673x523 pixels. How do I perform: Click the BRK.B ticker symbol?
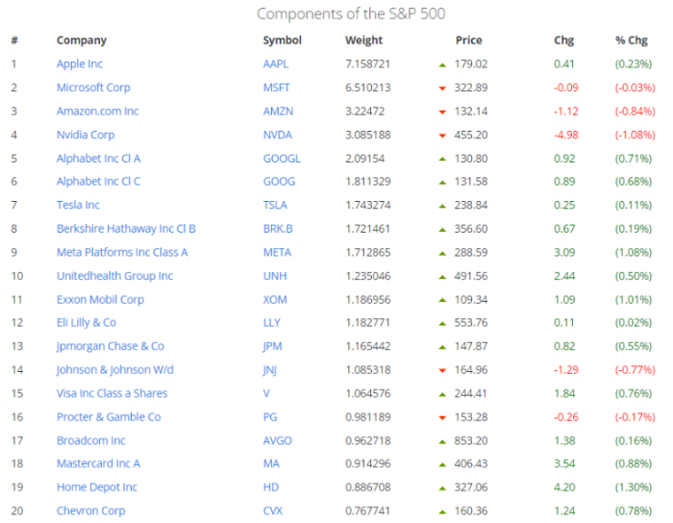(x=278, y=229)
